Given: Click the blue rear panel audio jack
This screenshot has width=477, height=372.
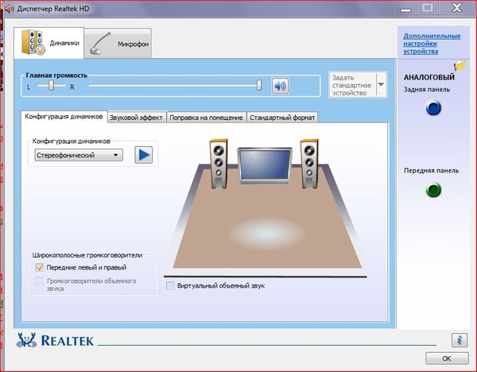Looking at the screenshot, I should [433, 108].
